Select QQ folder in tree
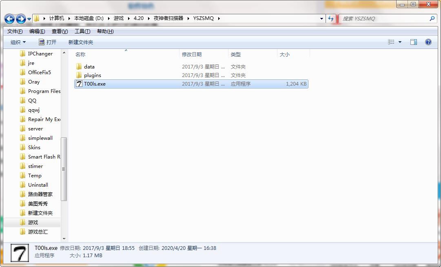 pyautogui.click(x=29, y=100)
